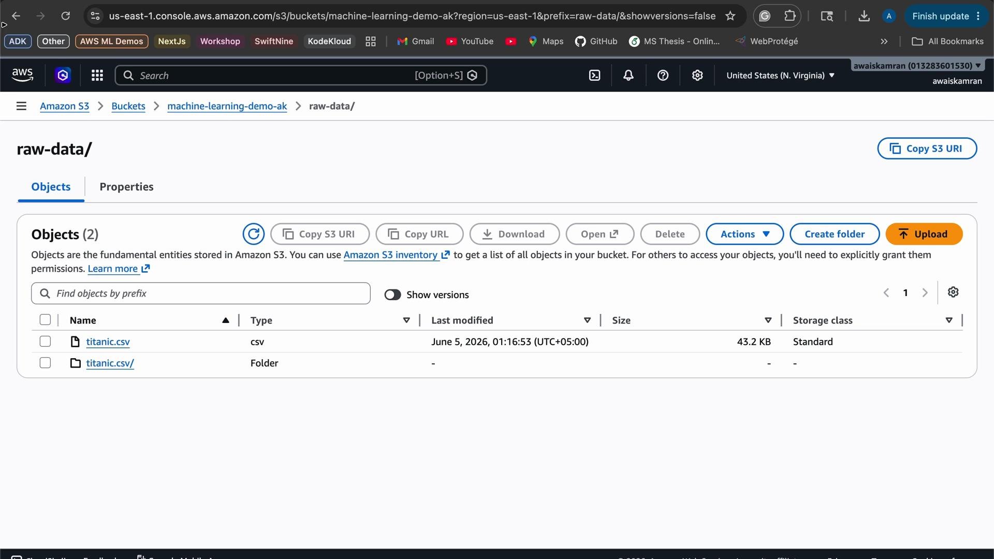
Task: Launch CloudShell terminal icon in header
Action: pyautogui.click(x=595, y=76)
